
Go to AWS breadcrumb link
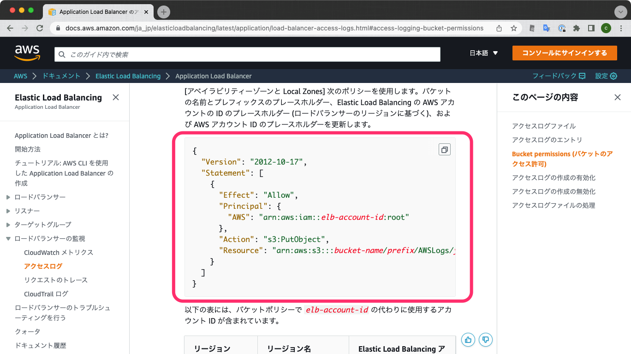[20, 76]
